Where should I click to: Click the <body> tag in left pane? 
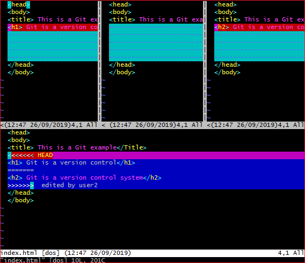[x=19, y=12]
